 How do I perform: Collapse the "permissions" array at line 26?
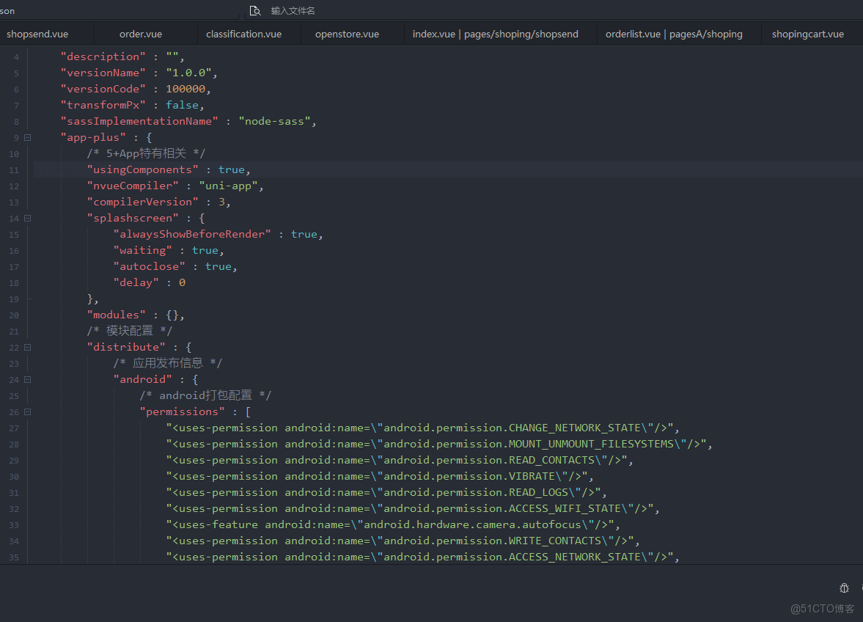tap(28, 411)
